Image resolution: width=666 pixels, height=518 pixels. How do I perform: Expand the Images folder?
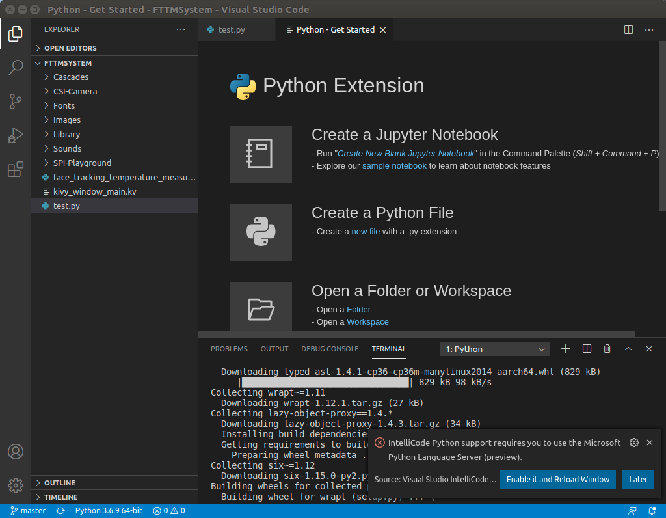[114, 120]
